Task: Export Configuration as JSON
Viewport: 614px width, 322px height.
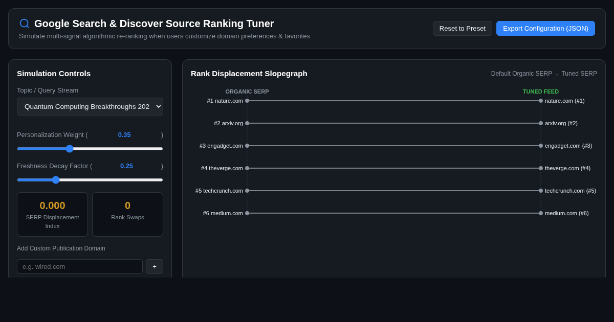Action: pos(545,28)
